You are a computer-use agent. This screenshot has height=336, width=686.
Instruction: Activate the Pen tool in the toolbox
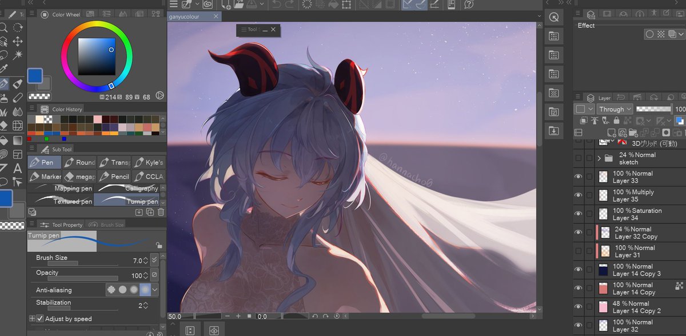3,84
